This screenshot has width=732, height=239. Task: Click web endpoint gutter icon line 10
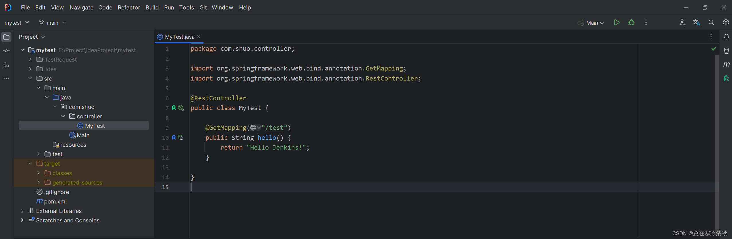click(x=181, y=138)
